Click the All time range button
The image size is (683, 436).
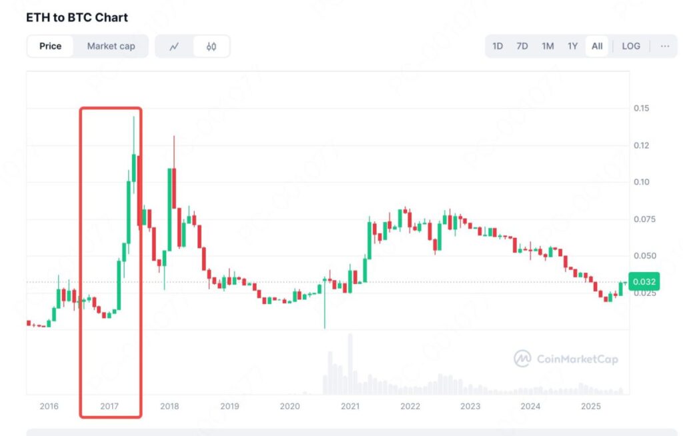(596, 46)
